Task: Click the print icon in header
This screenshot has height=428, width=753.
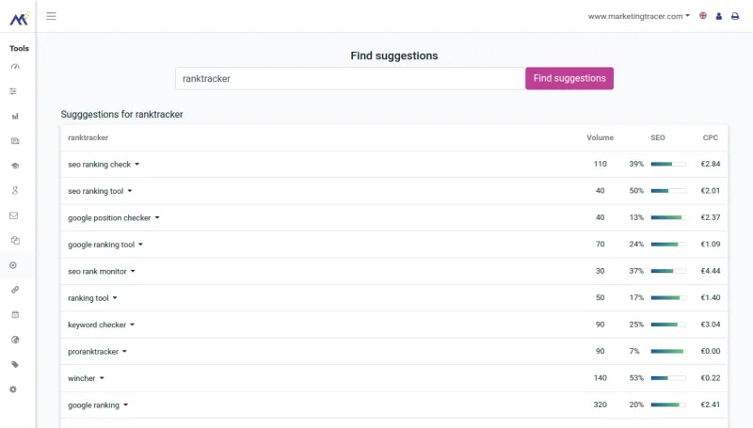Action: pos(735,16)
